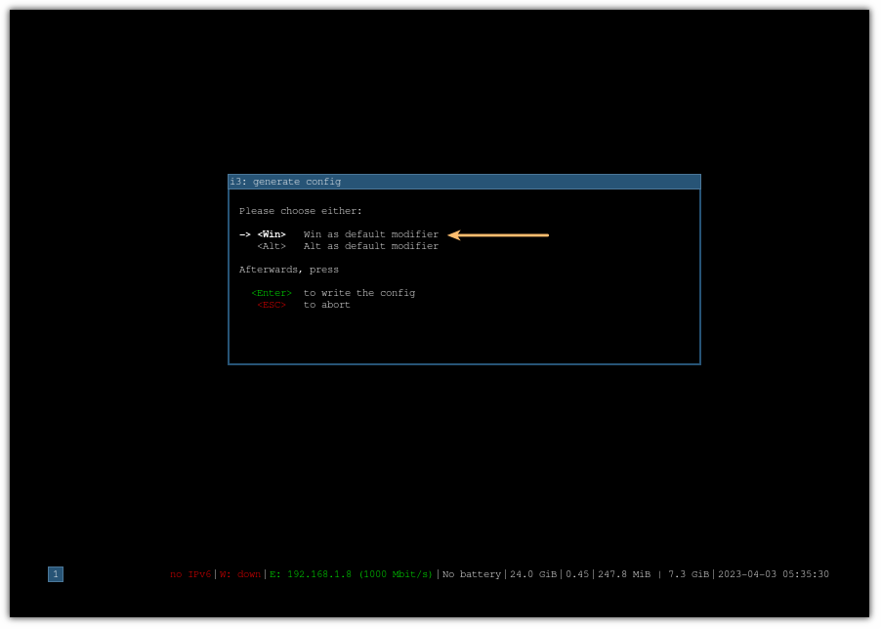This screenshot has height=629, width=881.
Task: Click the red "<ESC>" abort option
Action: tap(271, 304)
